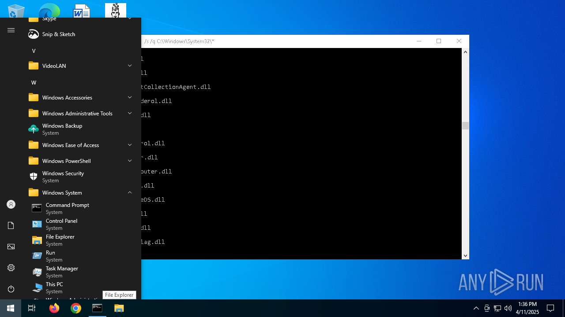
Task: Click the derol.dll output line
Action: 156,101
